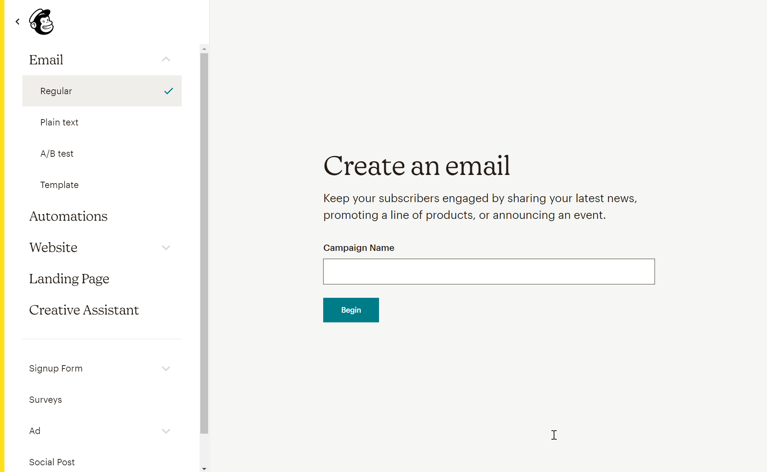Focus the Campaign Name input field
767x472 pixels.
click(488, 271)
